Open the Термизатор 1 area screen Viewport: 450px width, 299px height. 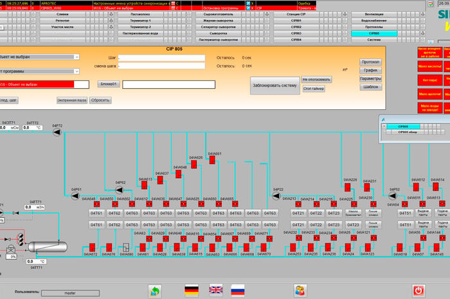coord(140,21)
